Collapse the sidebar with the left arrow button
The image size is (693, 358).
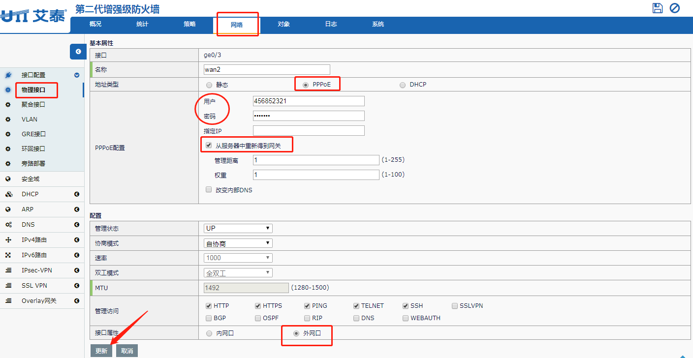(x=78, y=52)
